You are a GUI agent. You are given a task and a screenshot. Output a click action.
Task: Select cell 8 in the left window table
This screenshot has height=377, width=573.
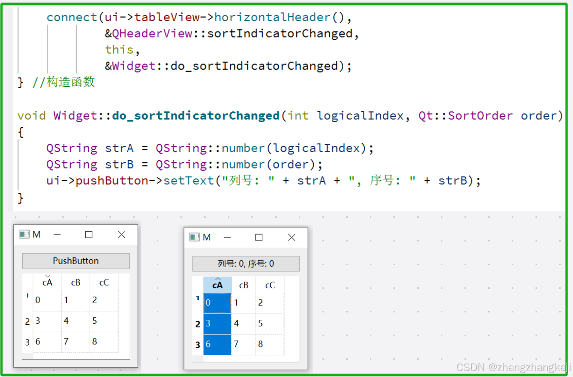click(104, 342)
